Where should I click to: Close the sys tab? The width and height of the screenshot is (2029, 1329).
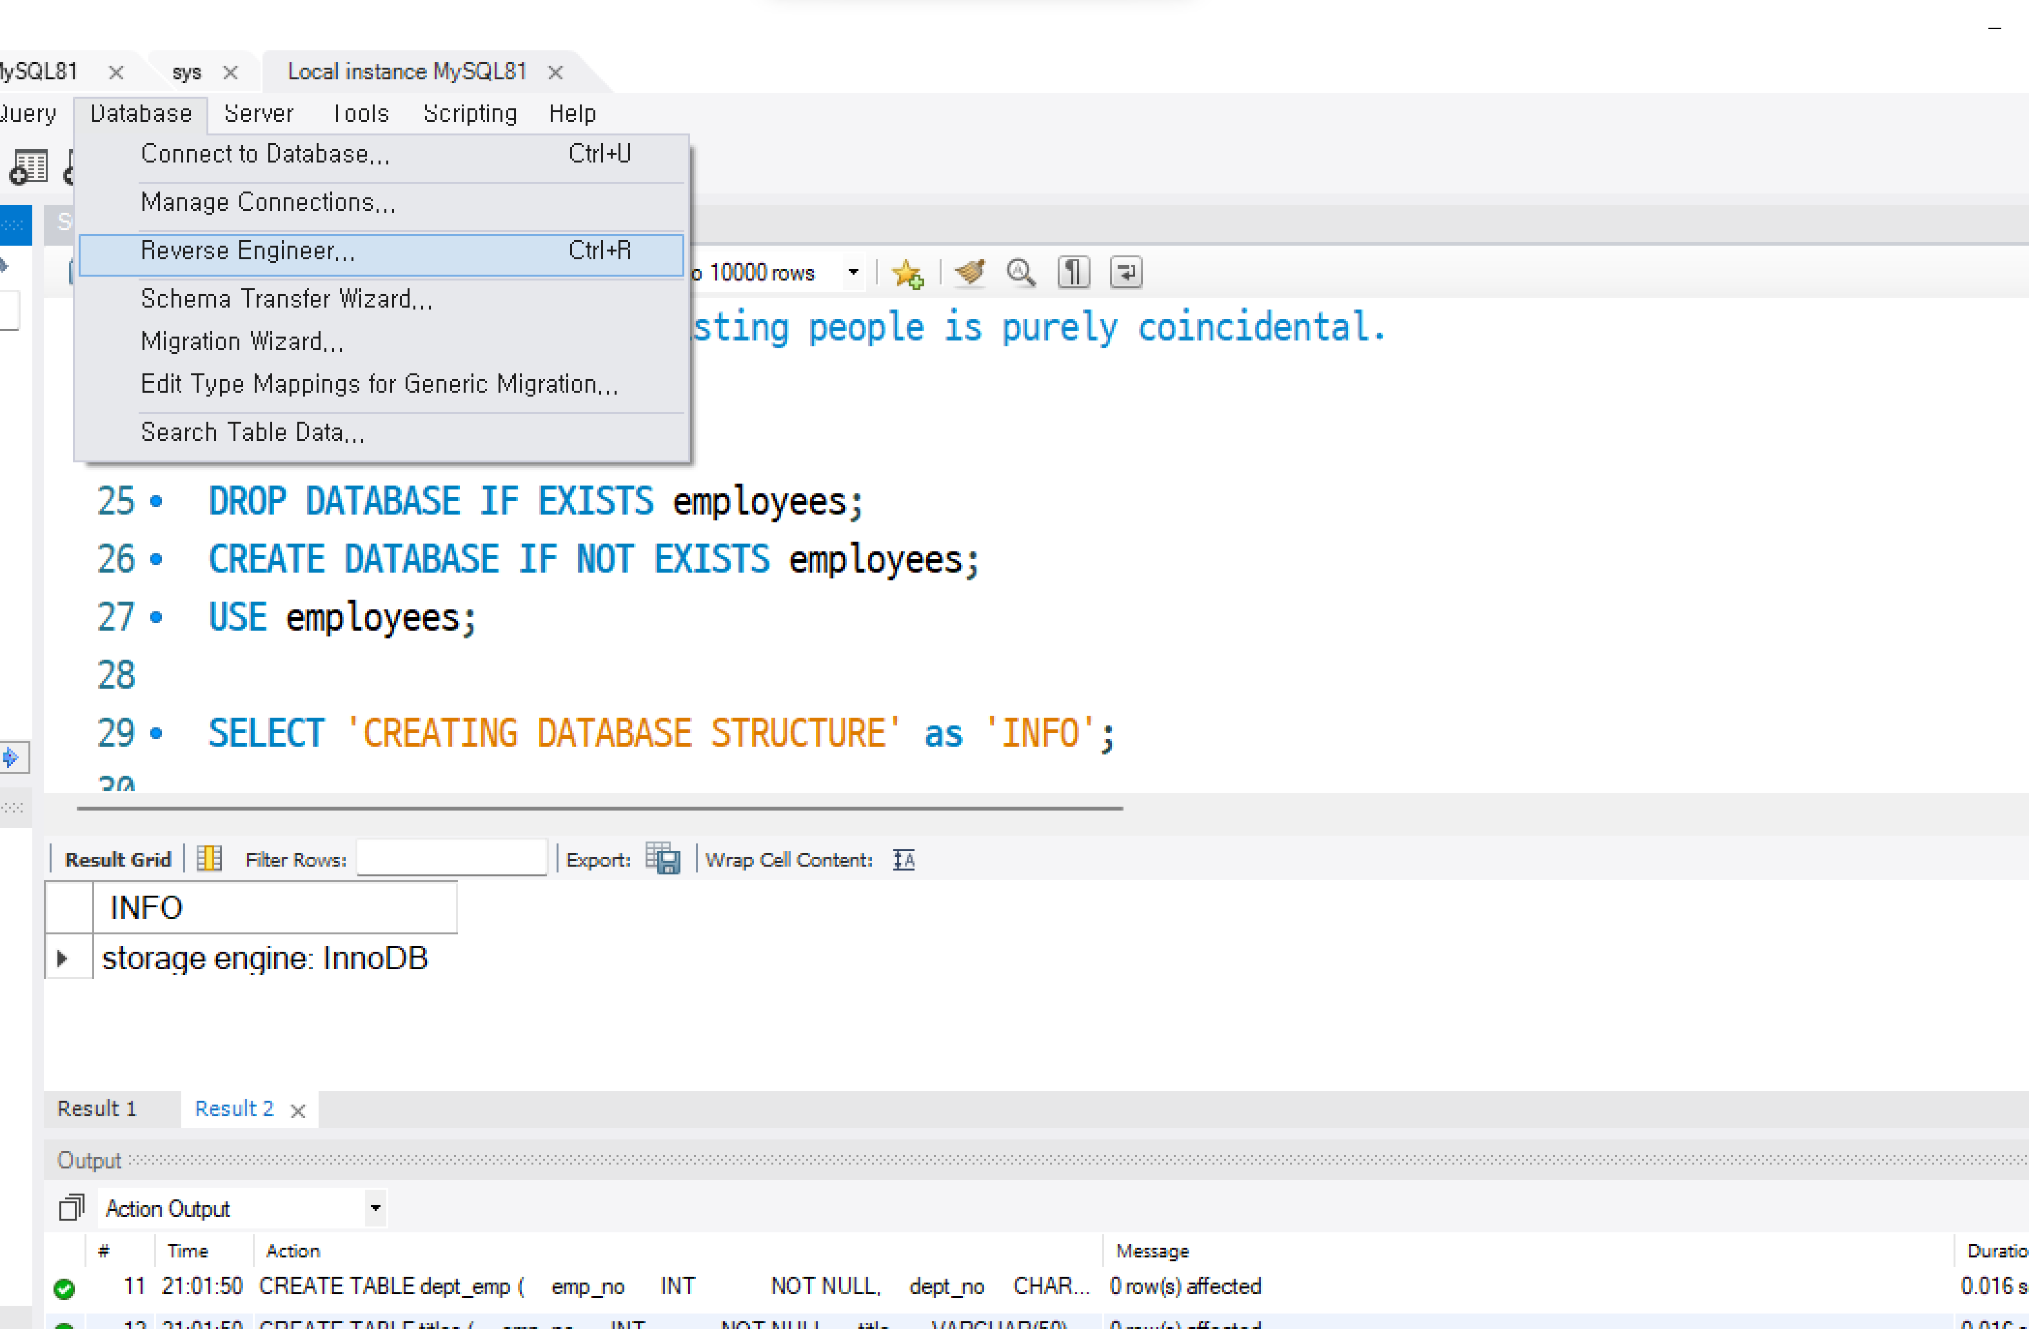(x=230, y=74)
